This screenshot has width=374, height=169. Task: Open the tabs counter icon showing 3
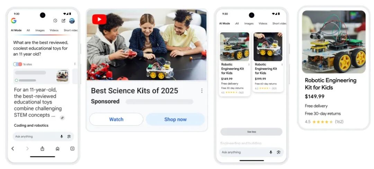point(72,149)
